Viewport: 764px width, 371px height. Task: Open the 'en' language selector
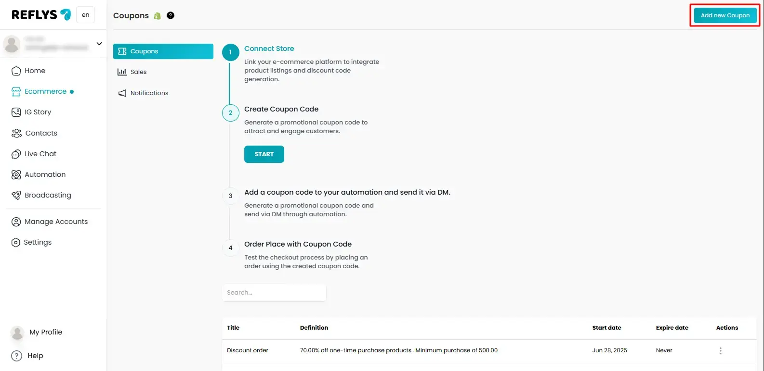(85, 15)
